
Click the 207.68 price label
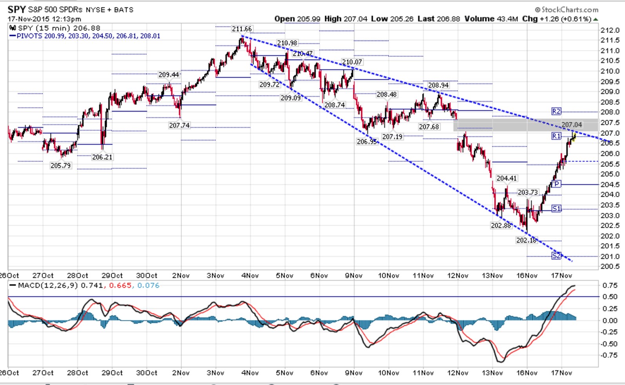(x=429, y=127)
